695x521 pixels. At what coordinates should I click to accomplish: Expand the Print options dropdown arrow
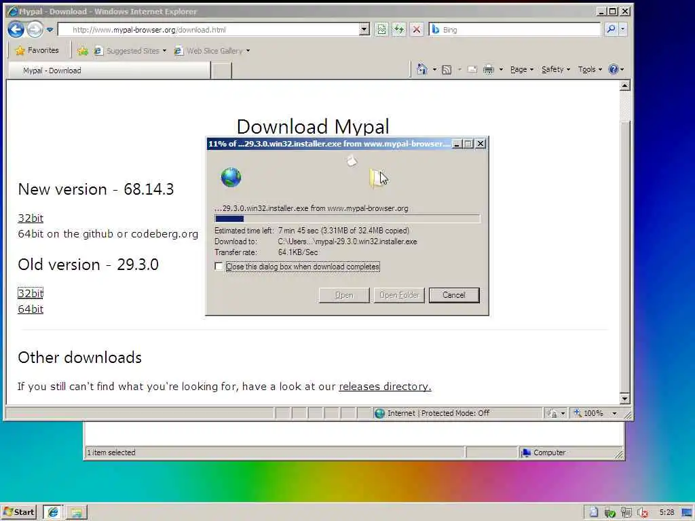502,70
